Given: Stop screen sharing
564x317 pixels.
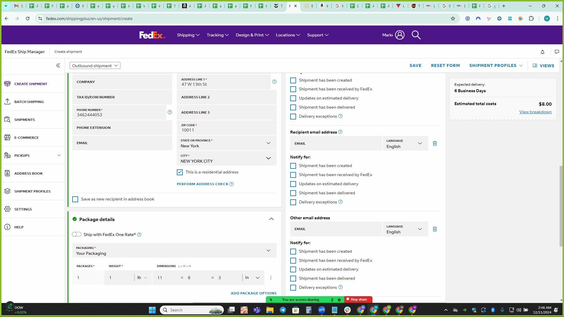Looking at the screenshot, I should click(358, 299).
